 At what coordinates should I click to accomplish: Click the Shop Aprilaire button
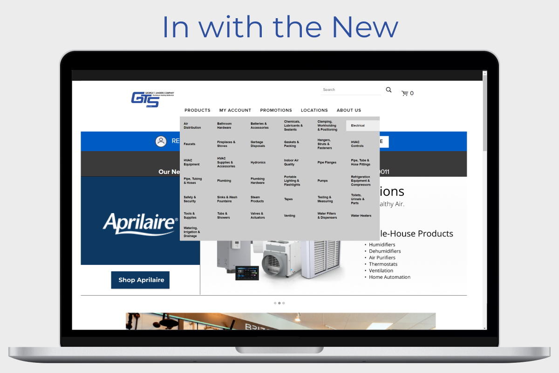(x=140, y=280)
